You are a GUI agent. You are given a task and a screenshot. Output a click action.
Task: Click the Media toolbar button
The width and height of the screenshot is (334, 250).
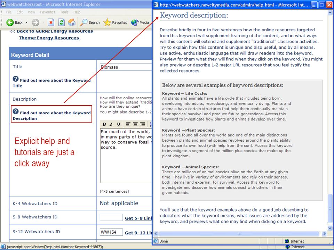click(140, 22)
